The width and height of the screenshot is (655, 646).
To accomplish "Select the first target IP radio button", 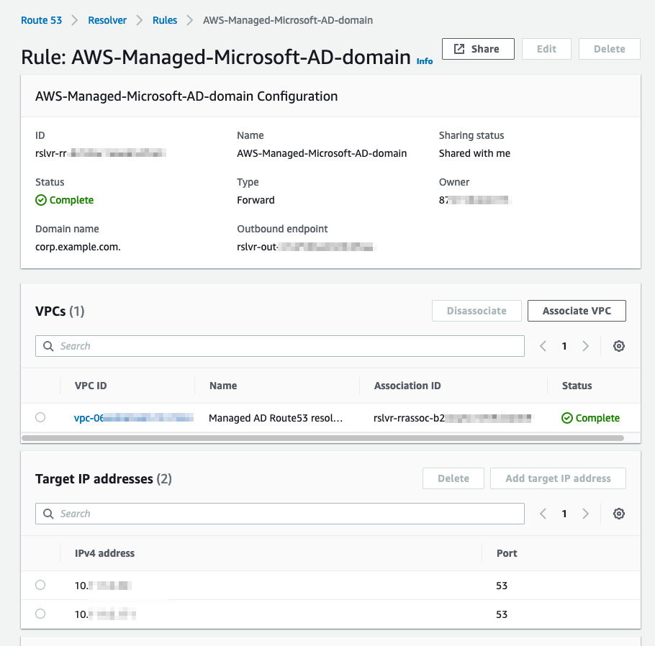I will 40,585.
